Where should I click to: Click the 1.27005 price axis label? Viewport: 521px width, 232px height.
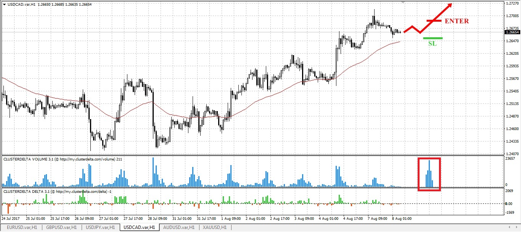[x=512, y=16]
